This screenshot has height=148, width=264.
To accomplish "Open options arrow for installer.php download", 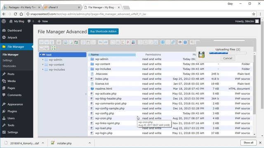I will point(90,143).
